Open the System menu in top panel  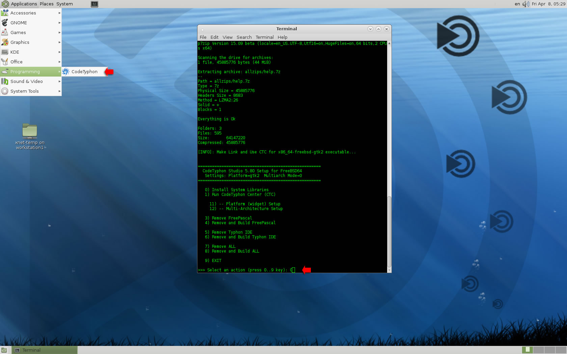tap(64, 4)
